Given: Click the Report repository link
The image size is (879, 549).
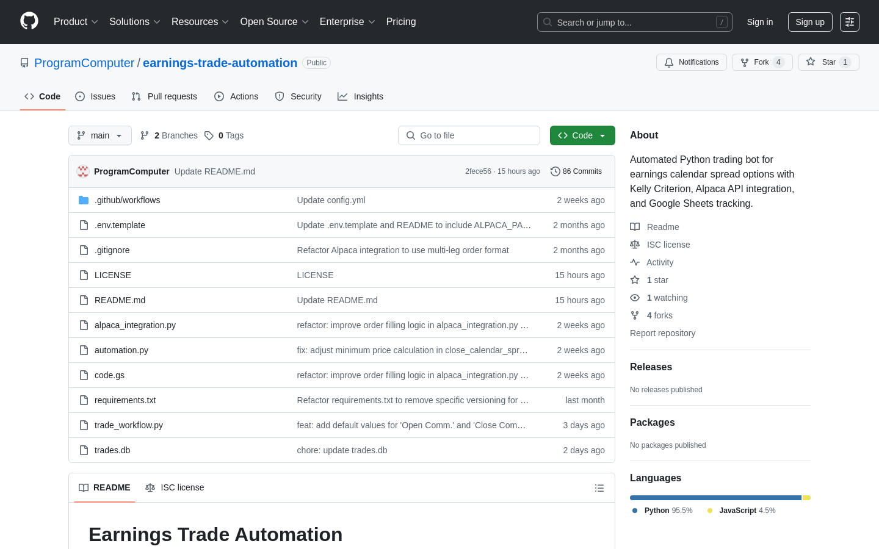Looking at the screenshot, I should 662,333.
